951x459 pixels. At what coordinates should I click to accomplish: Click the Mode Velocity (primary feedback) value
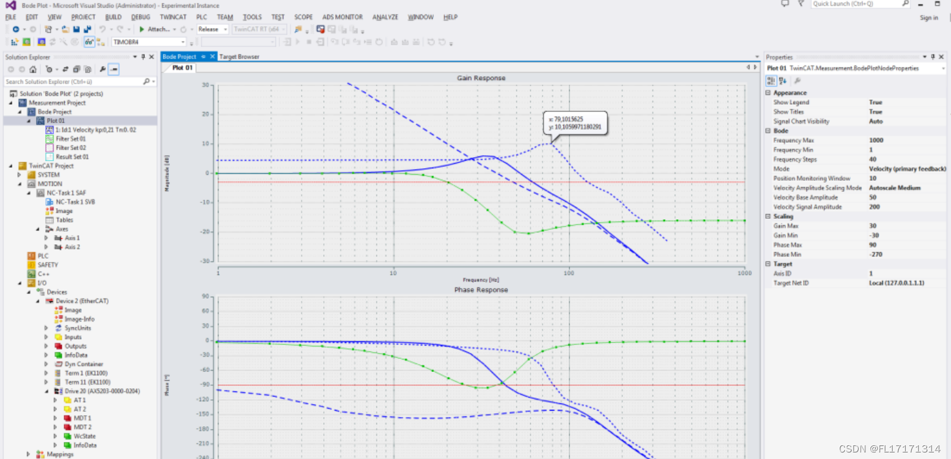(907, 169)
